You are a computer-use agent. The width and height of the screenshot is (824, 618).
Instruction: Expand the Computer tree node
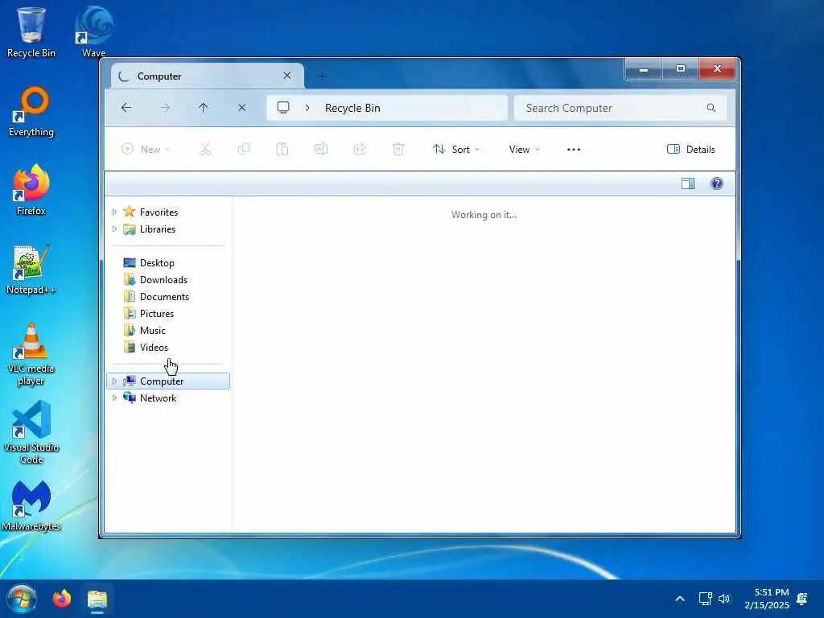click(114, 381)
